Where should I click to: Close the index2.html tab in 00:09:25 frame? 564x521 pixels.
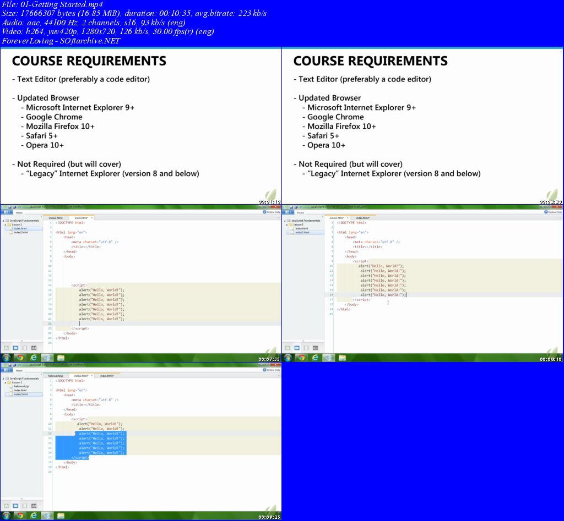pyautogui.click(x=92, y=375)
